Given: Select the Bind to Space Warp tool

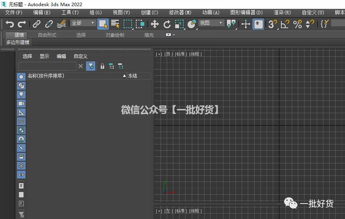Looking at the screenshot, I should click(x=61, y=24).
